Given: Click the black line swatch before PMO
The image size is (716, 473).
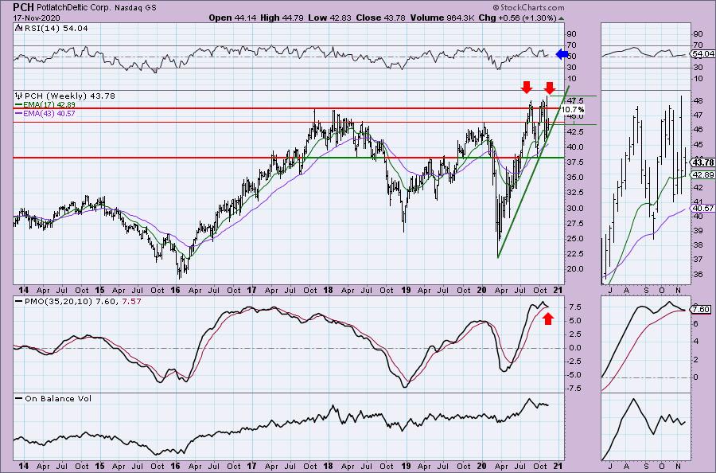Looking at the screenshot, I should pyautogui.click(x=19, y=302).
